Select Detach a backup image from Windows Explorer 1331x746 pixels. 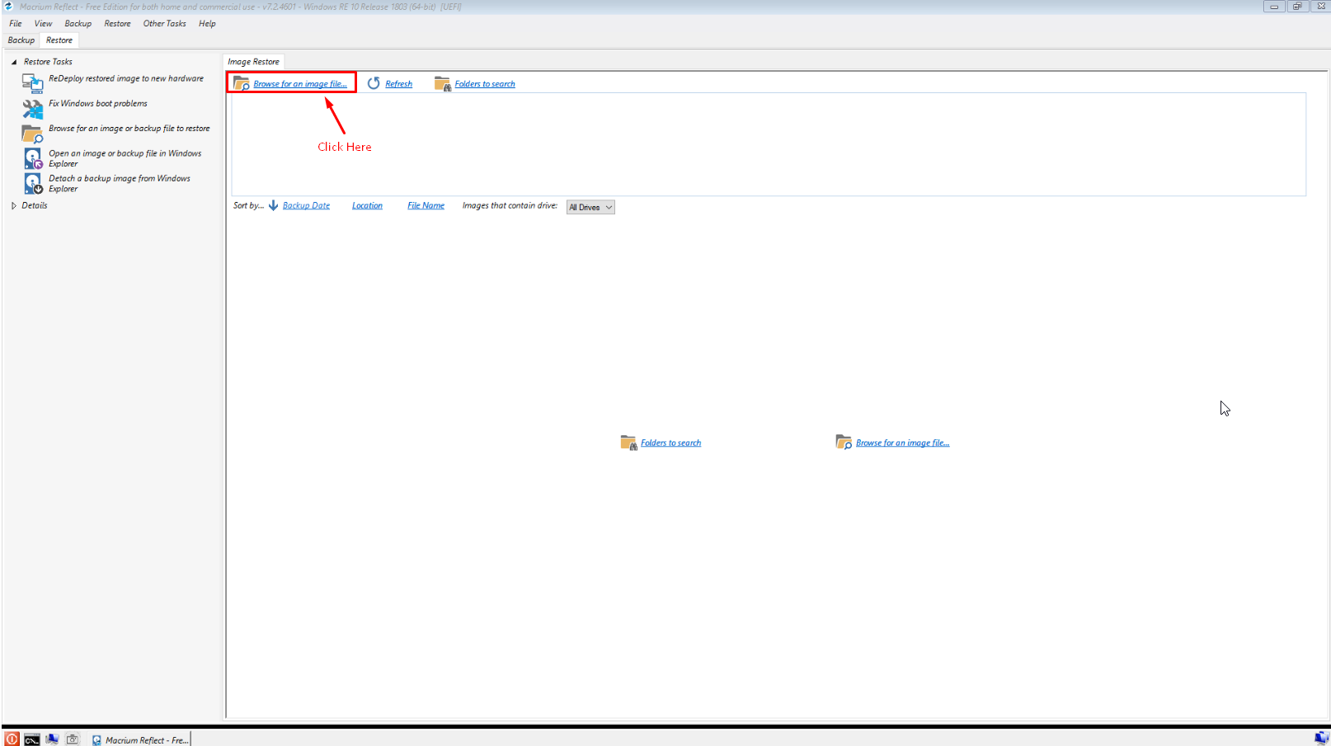click(x=120, y=183)
